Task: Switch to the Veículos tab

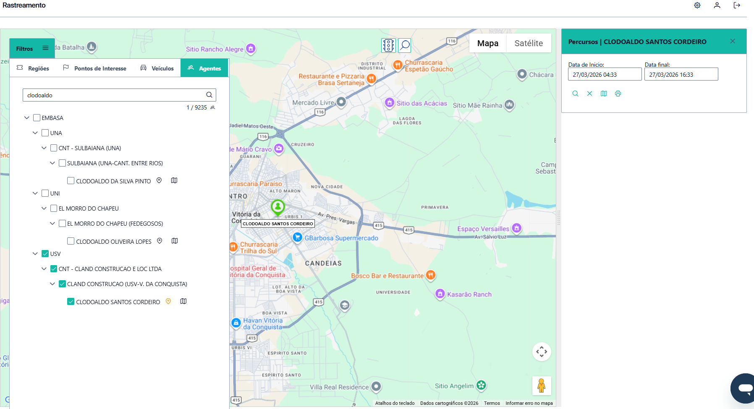Action: tap(157, 68)
